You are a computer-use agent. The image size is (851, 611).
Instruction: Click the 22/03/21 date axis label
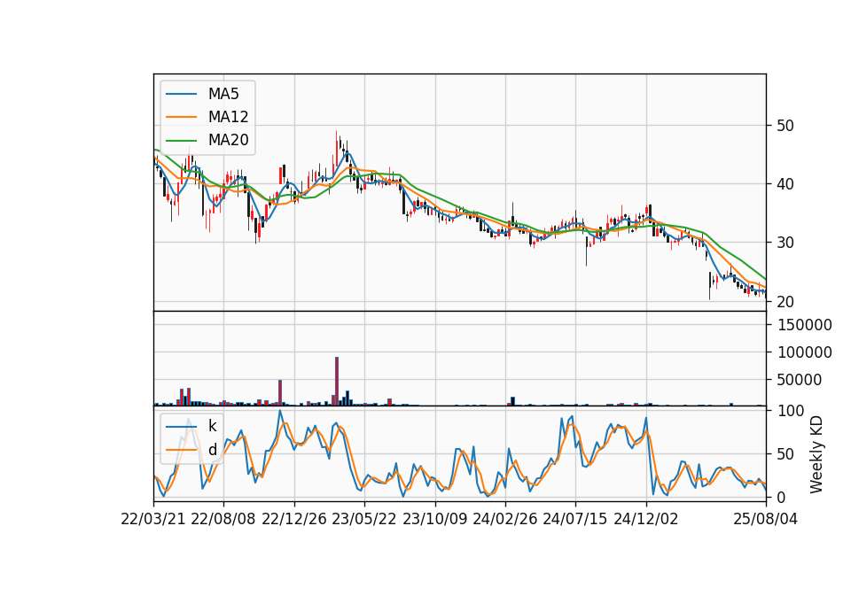[153, 520]
